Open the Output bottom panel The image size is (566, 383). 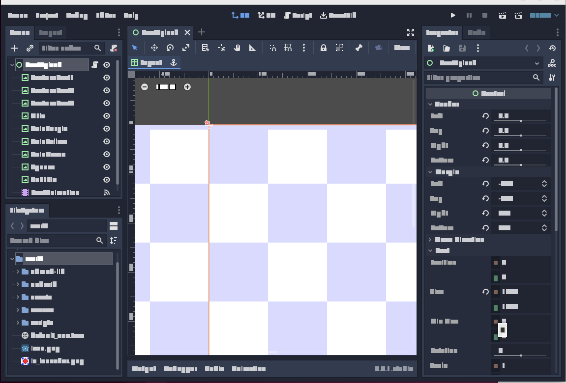pos(144,369)
